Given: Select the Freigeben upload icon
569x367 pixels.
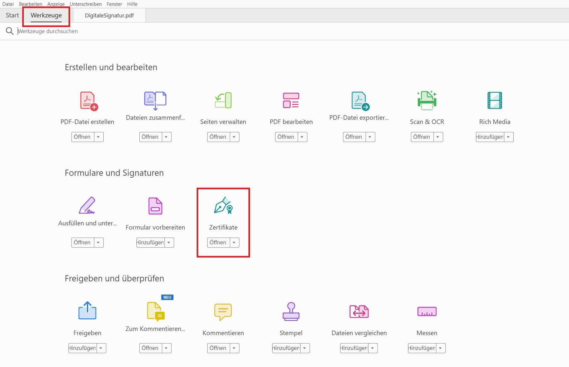Looking at the screenshot, I should coord(87,310).
